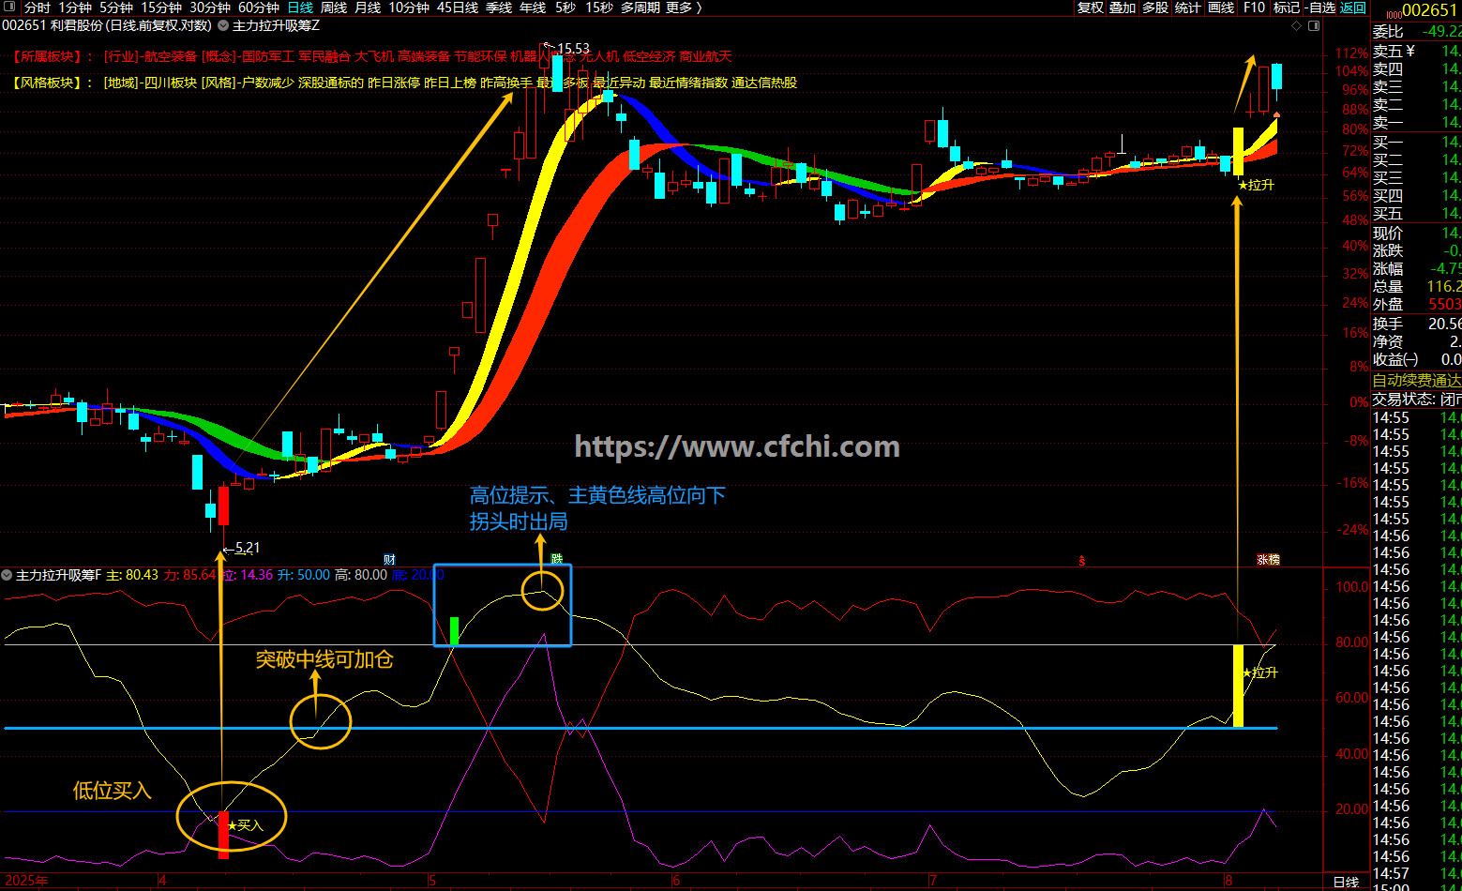Click the 主力拉升吸筹Z indicator name
The width and height of the screenshot is (1462, 891).
coord(277,26)
